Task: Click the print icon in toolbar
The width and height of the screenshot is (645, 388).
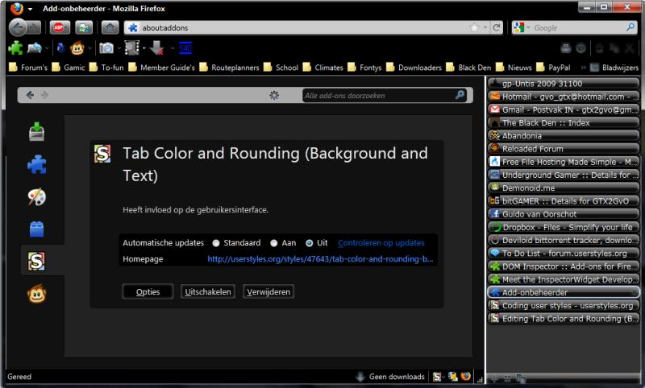Action: [566, 48]
